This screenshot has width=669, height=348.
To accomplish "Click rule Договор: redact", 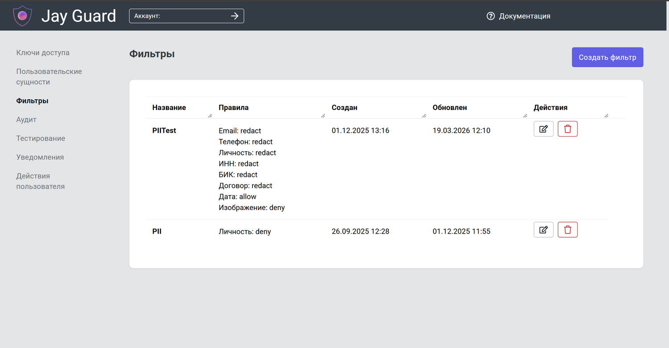I will [245, 186].
